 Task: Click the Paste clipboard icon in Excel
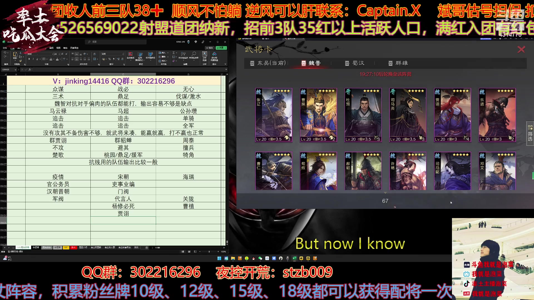pyautogui.click(x=15, y=54)
